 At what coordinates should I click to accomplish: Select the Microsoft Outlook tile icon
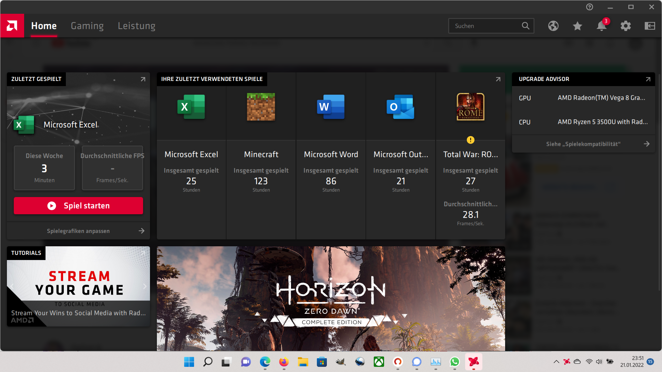pyautogui.click(x=401, y=107)
